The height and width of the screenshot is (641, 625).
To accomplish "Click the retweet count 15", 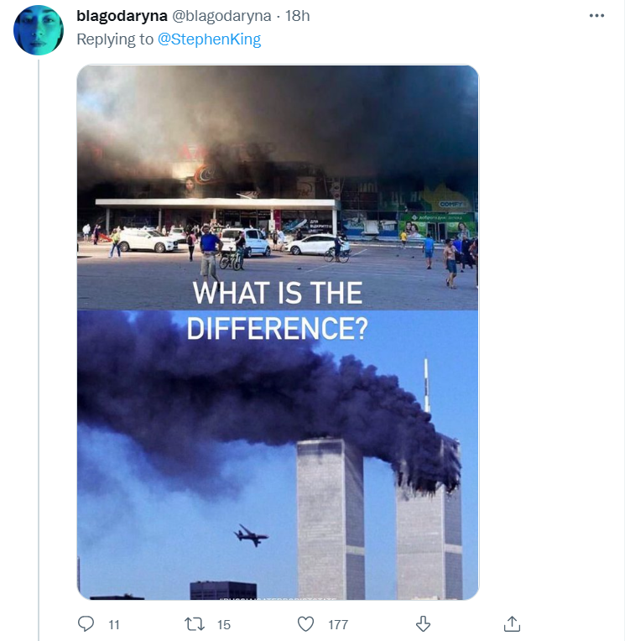I will click(223, 624).
